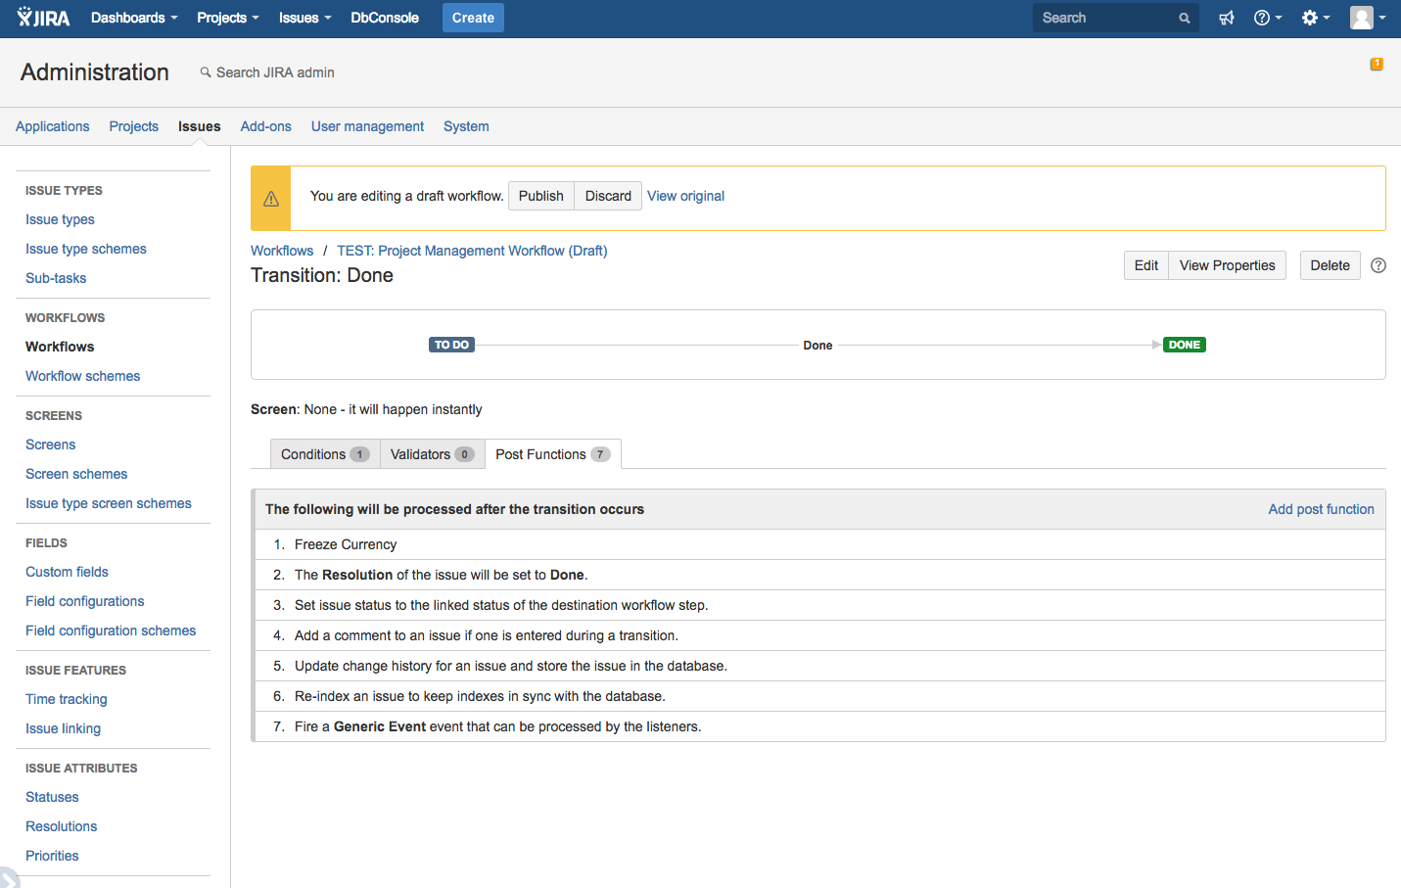
Task: Open Workflow schemes in sidebar
Action: pos(83,376)
